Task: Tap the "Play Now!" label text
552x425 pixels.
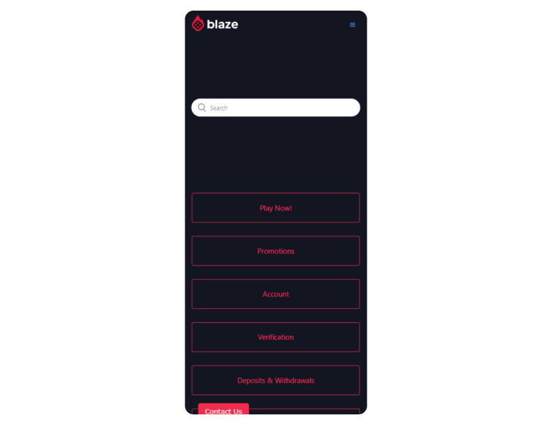Action: pyautogui.click(x=276, y=208)
